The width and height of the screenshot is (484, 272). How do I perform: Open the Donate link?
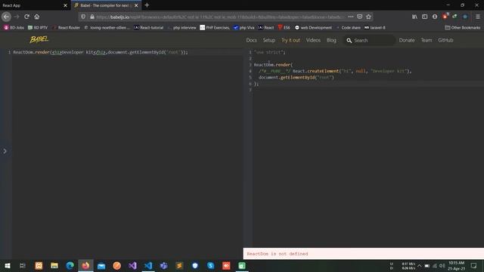(407, 40)
